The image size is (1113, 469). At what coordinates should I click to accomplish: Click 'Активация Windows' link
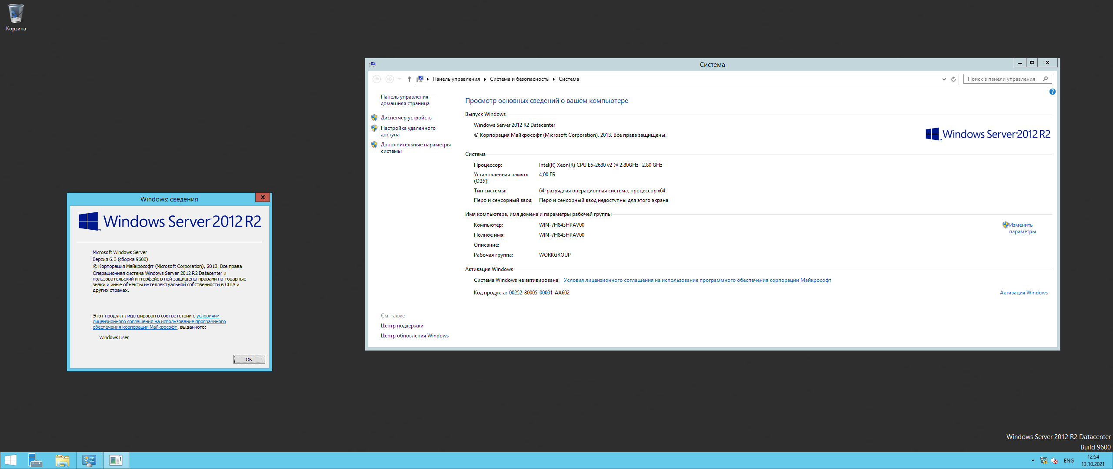pos(1023,293)
